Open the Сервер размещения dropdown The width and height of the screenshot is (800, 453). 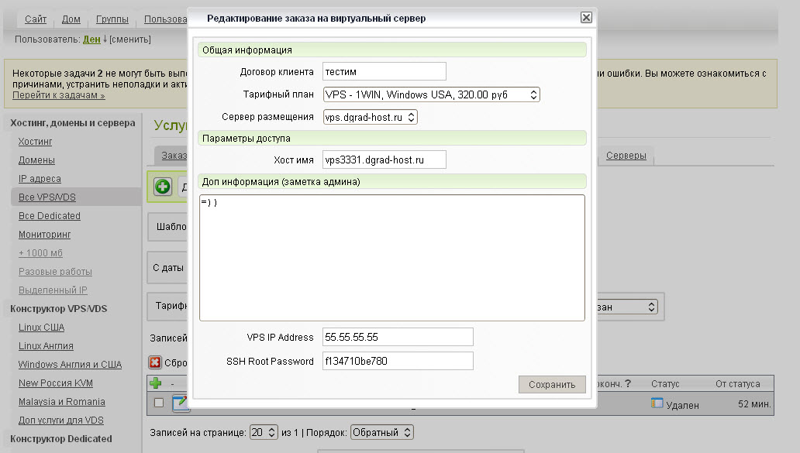[370, 117]
